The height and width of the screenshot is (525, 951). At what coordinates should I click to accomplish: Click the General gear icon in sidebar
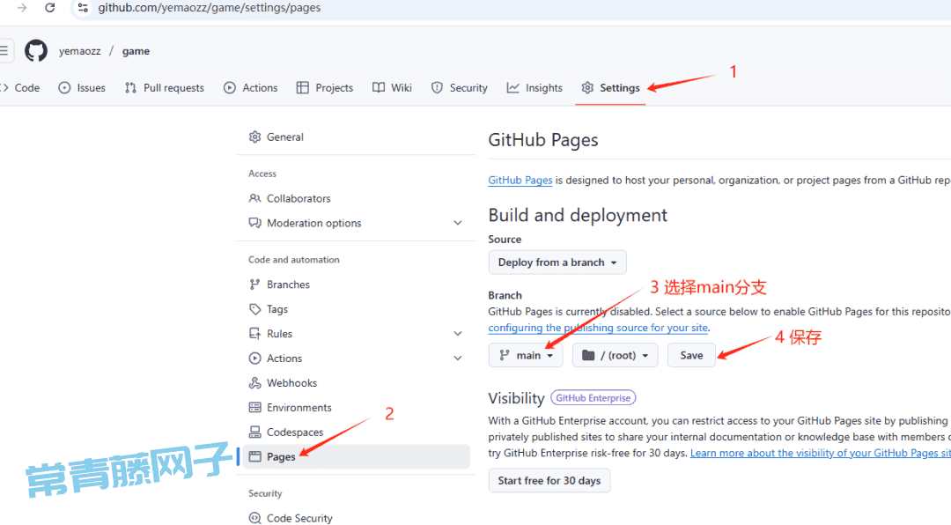(x=254, y=137)
